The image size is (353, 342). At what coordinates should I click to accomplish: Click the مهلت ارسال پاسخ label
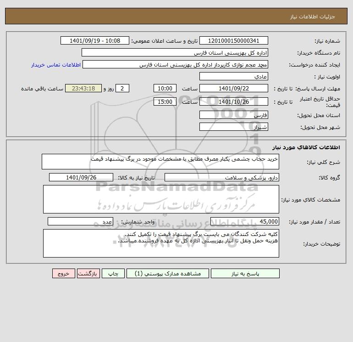tap(318, 89)
